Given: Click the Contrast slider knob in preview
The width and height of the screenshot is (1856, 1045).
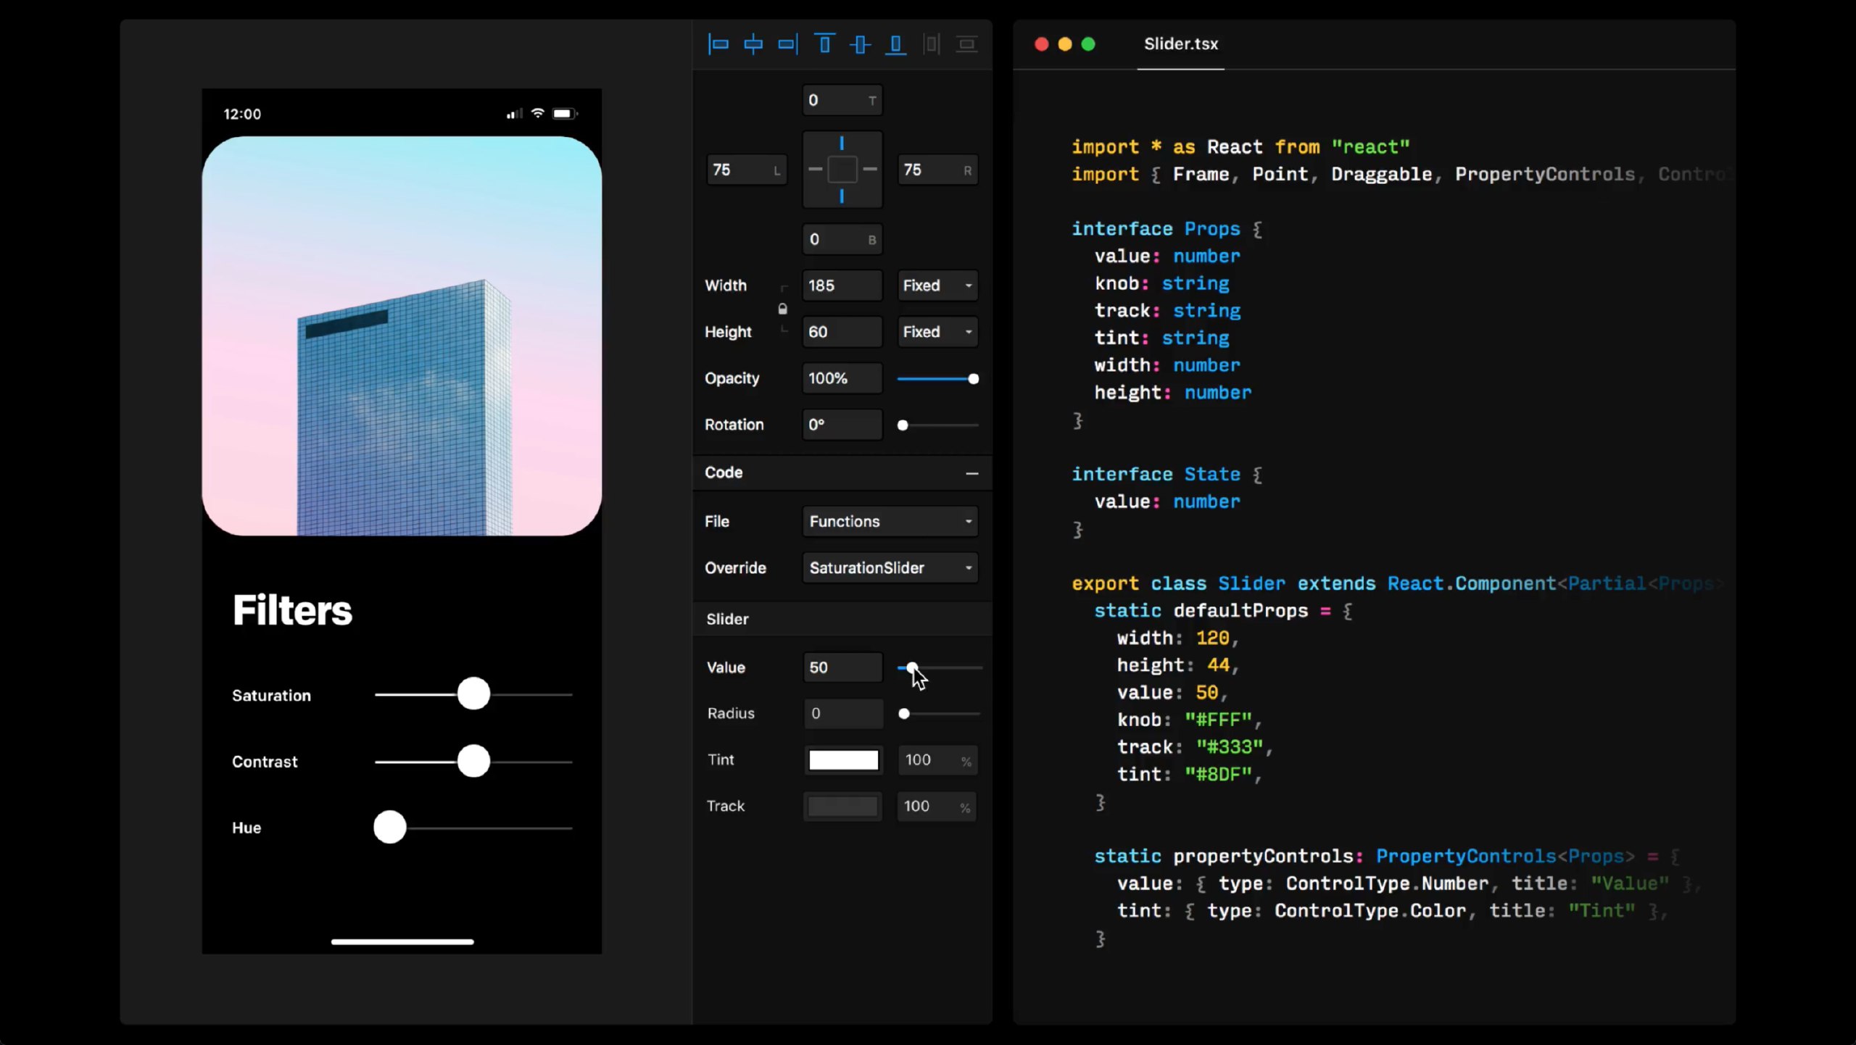Looking at the screenshot, I should click(x=473, y=761).
